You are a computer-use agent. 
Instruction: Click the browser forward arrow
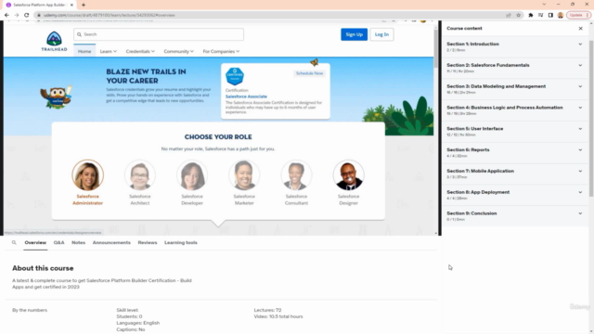click(x=17, y=15)
